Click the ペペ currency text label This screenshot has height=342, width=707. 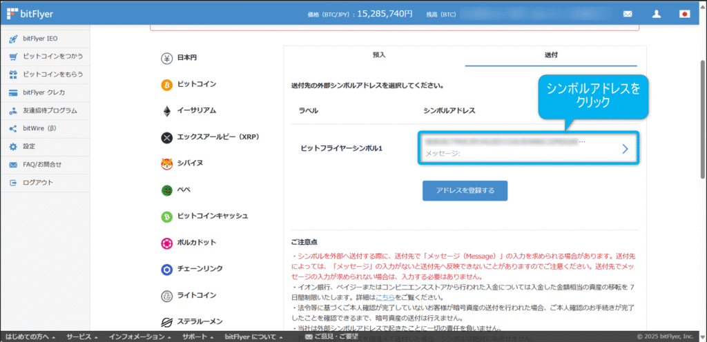coord(184,190)
